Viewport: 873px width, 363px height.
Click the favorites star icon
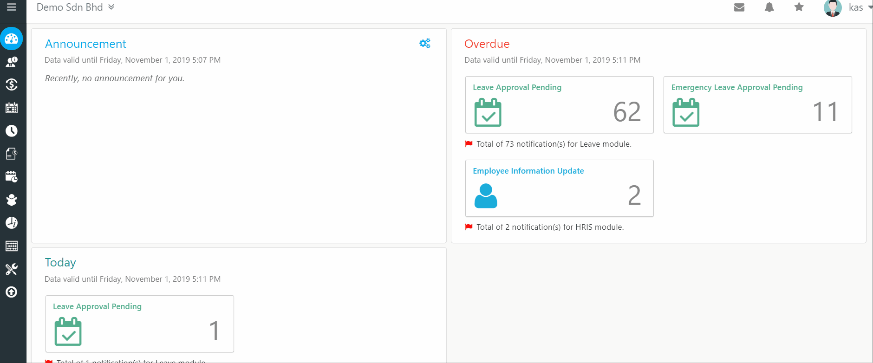point(799,7)
